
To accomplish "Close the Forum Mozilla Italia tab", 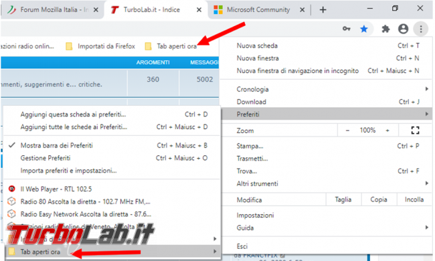I will pyautogui.click(x=96, y=10).
